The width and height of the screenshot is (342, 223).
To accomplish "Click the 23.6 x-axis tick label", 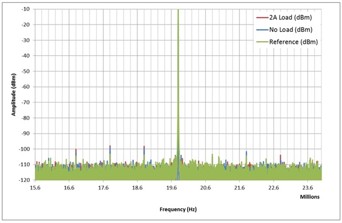I will (x=308, y=188).
